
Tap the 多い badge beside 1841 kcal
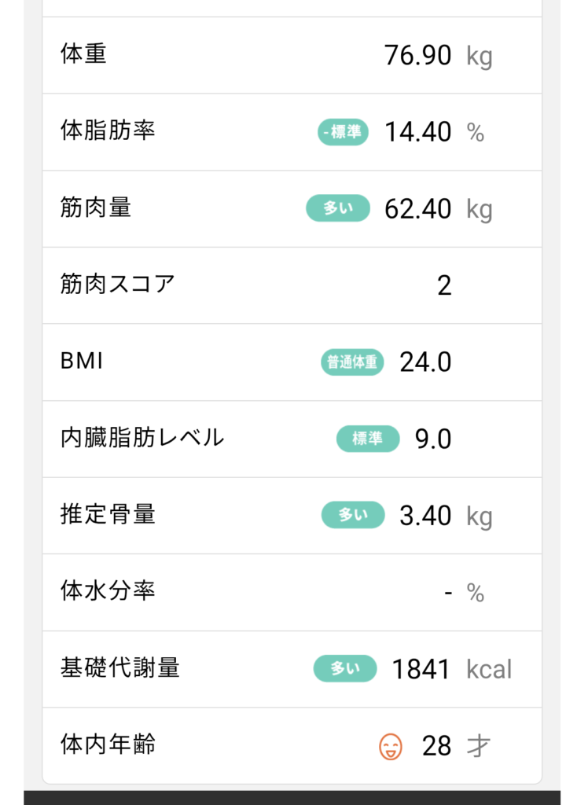pos(345,669)
